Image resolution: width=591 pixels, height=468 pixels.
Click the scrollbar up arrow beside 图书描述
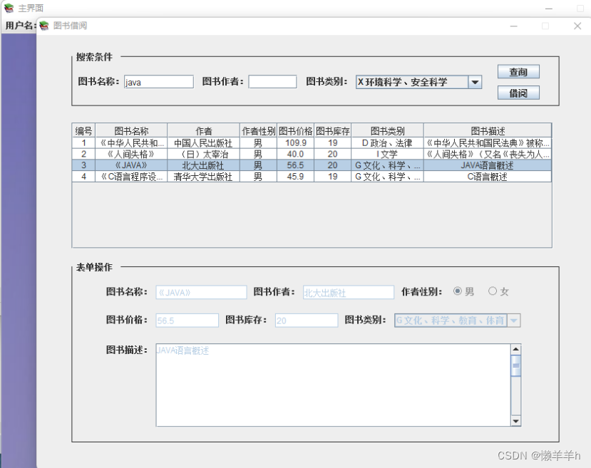click(515, 350)
